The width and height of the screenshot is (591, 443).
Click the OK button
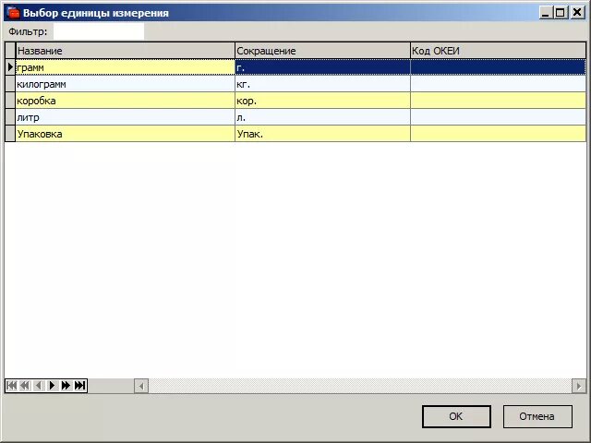coord(456,416)
